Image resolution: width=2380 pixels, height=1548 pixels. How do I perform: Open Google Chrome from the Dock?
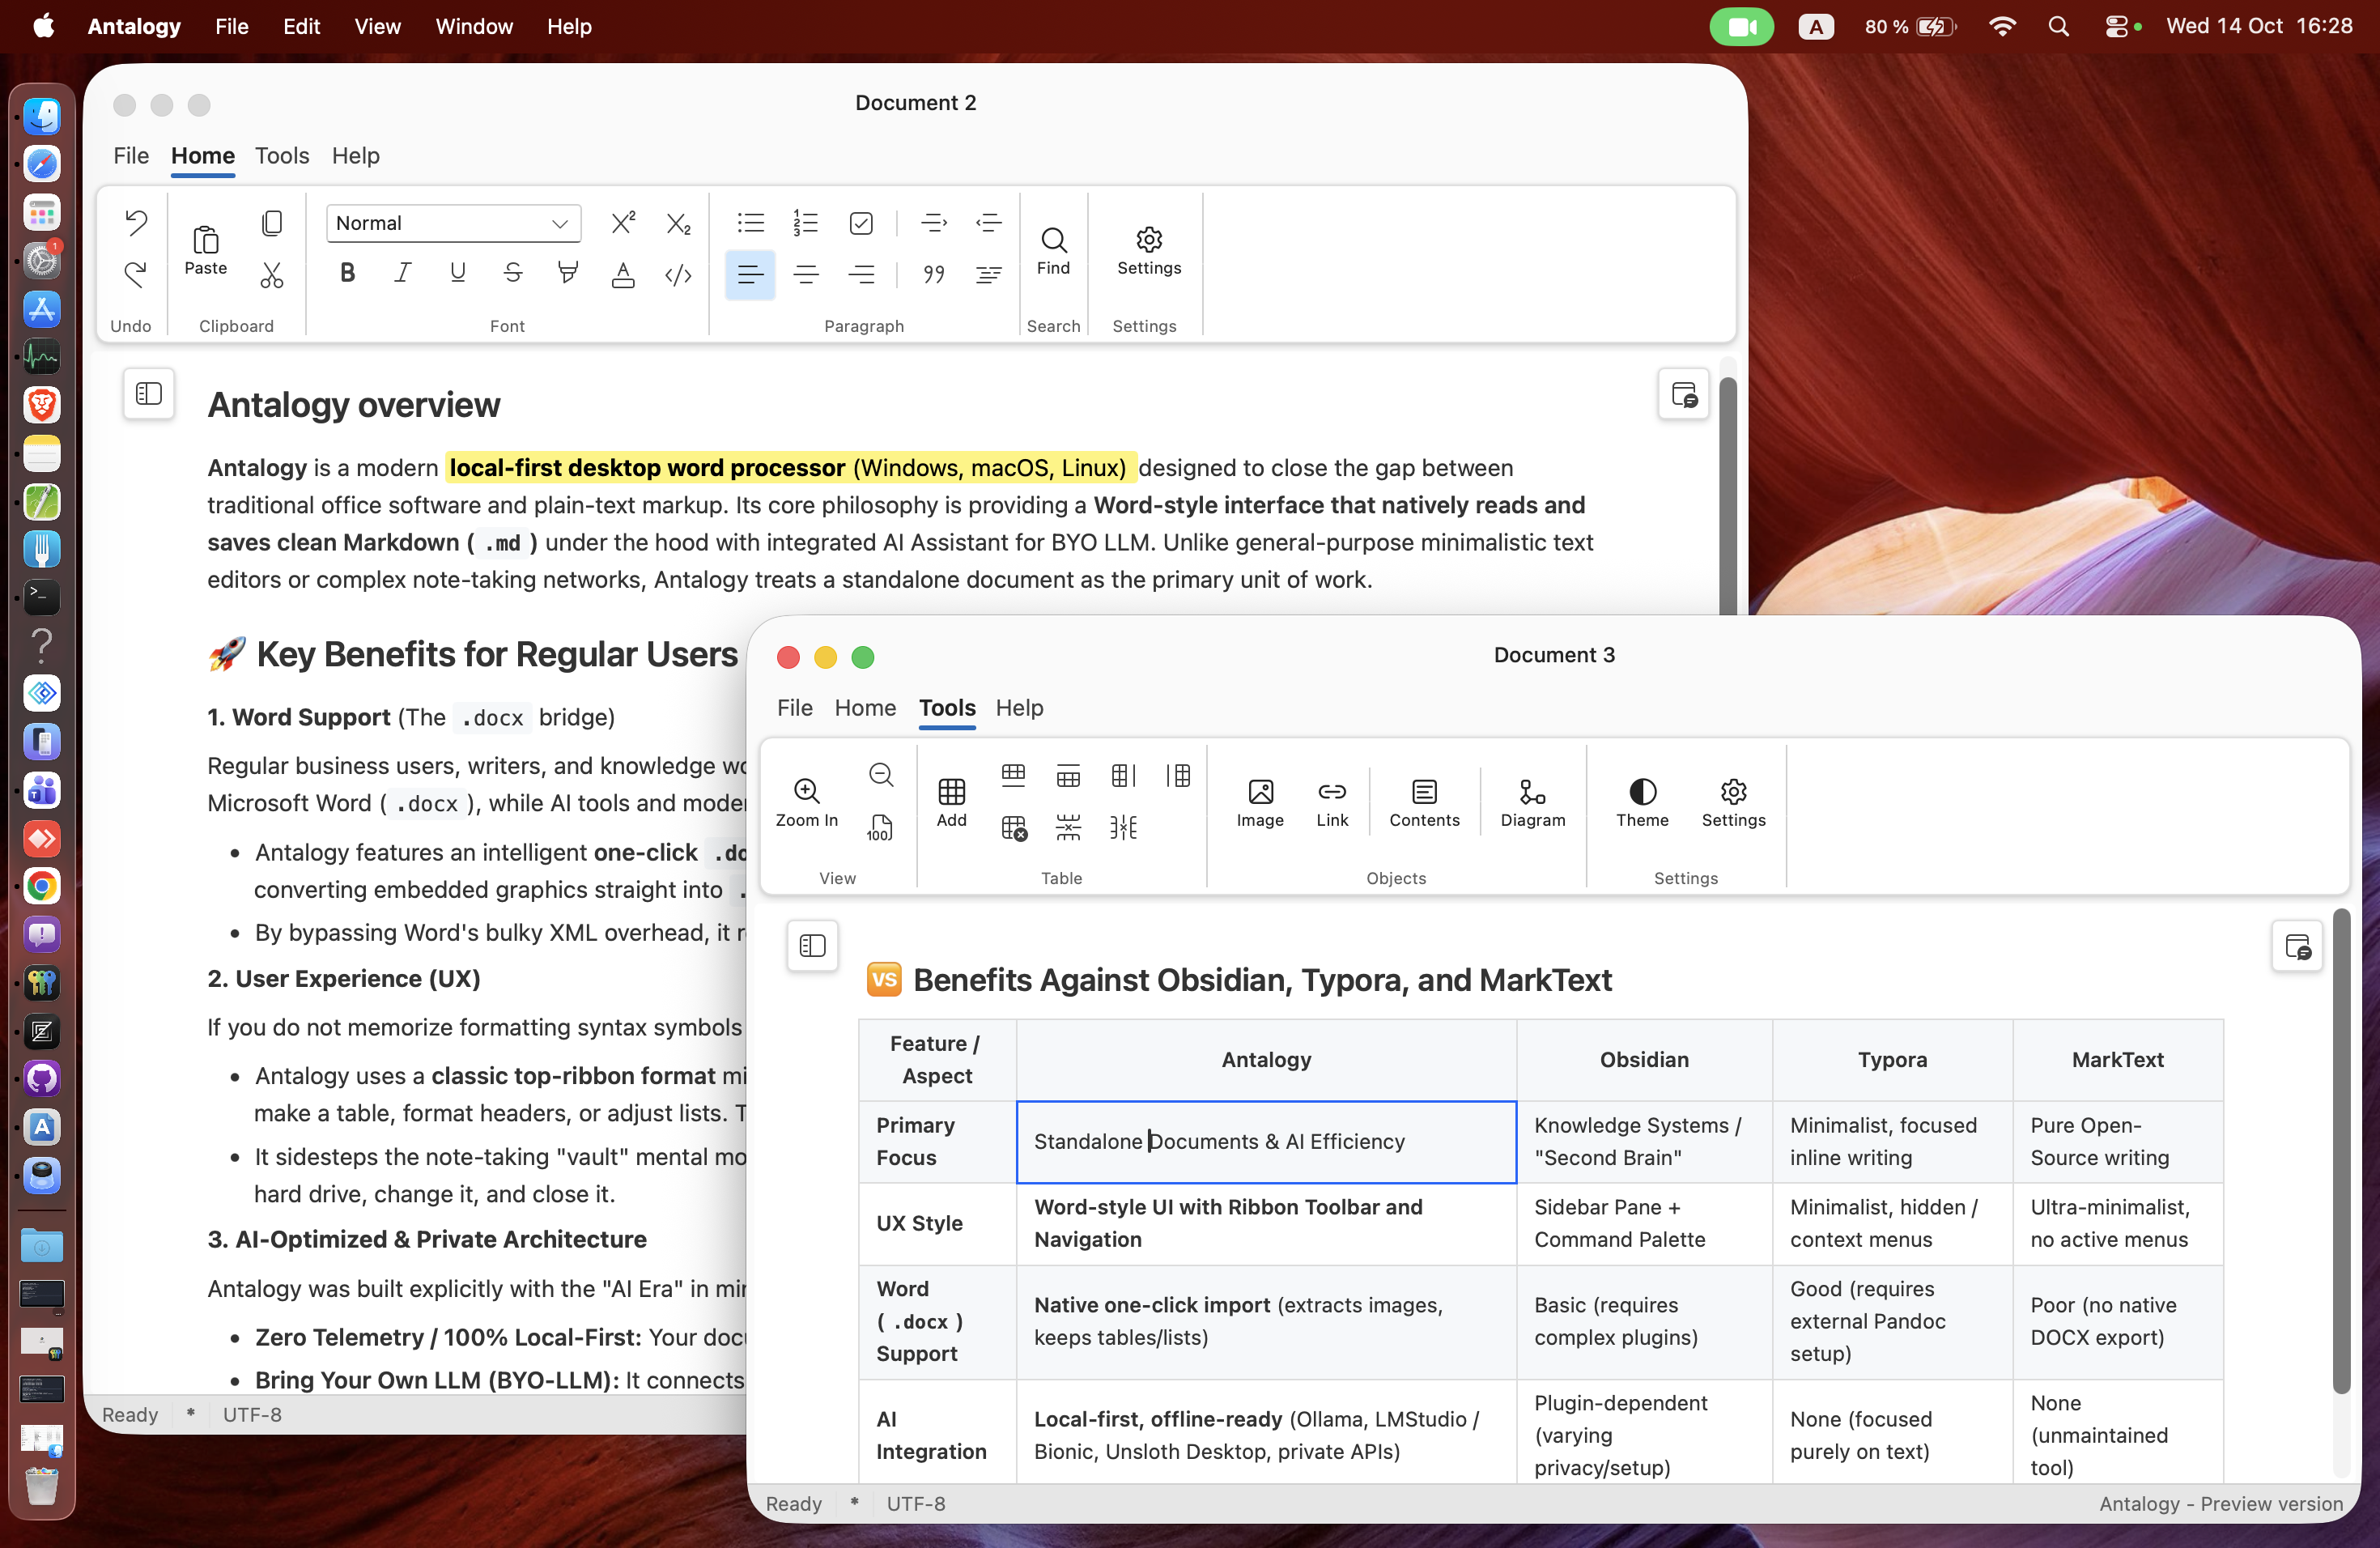[x=42, y=886]
